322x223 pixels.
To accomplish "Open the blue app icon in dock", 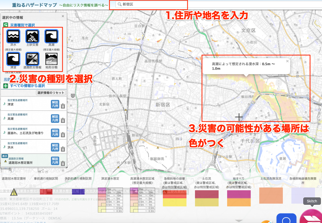I will 286,218.
